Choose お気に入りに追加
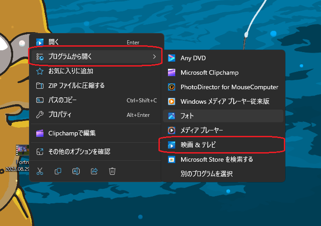 click(x=96, y=71)
